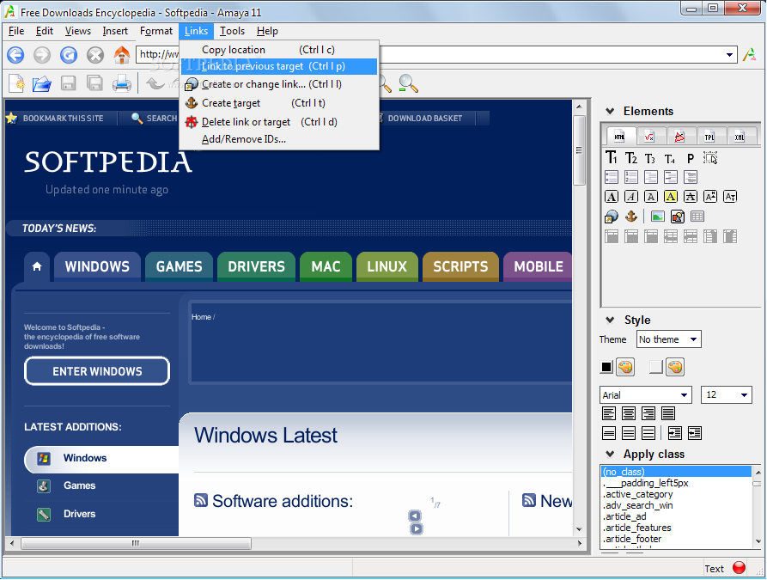Screen dimensions: 767x580
Task: Apply italic A emphasis
Action: (631, 197)
